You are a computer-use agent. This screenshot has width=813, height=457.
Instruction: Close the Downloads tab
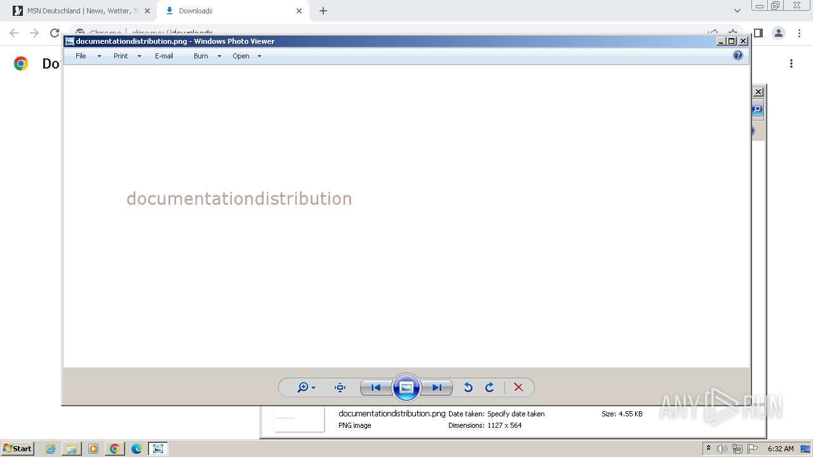click(299, 11)
